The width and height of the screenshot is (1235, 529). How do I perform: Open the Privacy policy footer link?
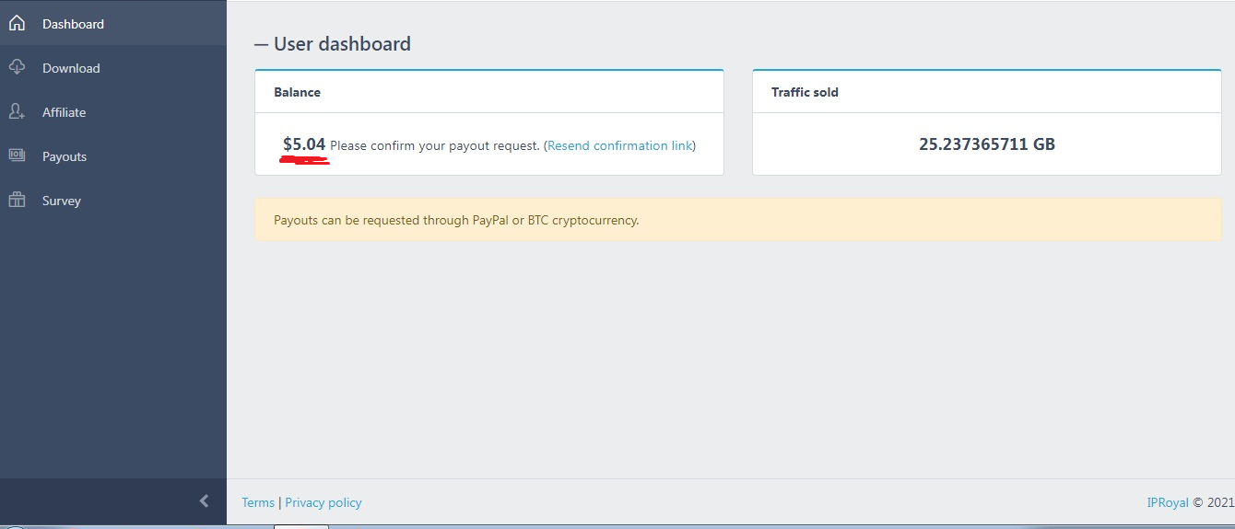click(x=323, y=502)
